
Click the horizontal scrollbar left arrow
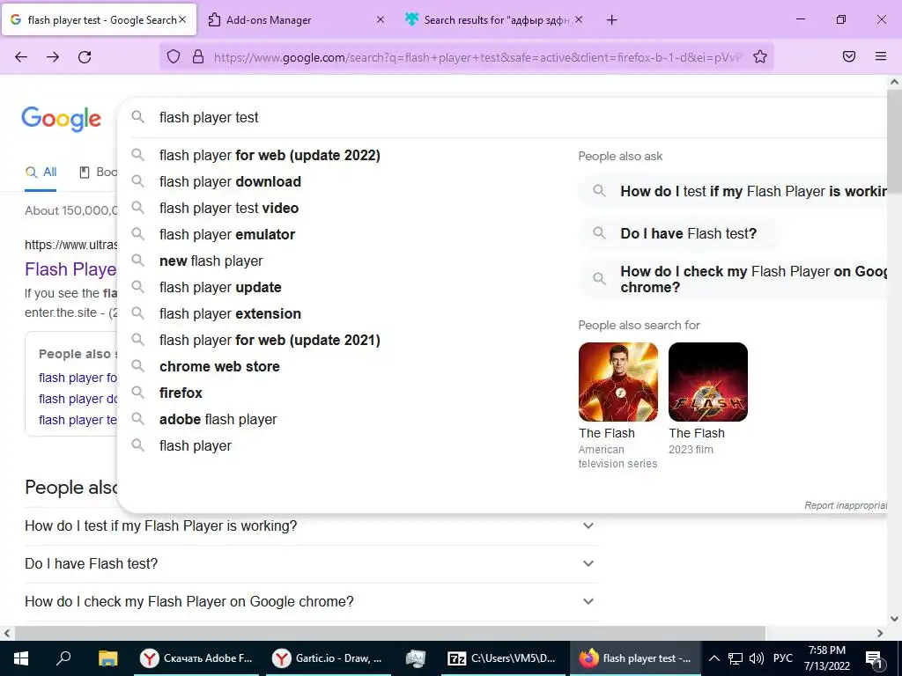point(6,633)
